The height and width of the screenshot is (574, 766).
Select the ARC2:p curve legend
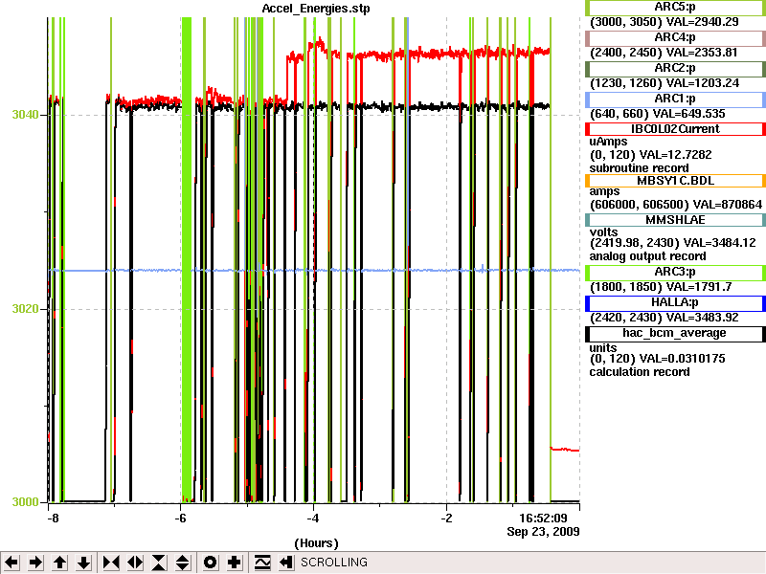point(675,68)
